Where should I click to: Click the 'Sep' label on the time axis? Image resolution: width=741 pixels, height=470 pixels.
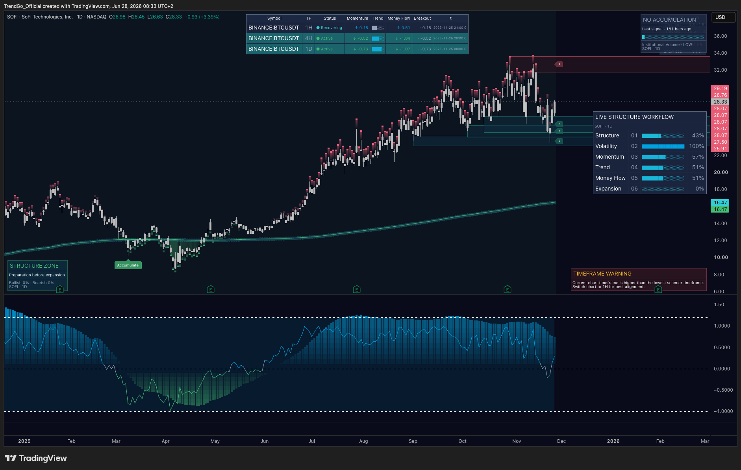(x=413, y=441)
